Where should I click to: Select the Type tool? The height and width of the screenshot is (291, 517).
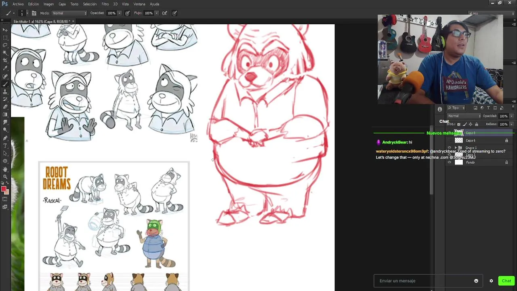(x=5, y=145)
